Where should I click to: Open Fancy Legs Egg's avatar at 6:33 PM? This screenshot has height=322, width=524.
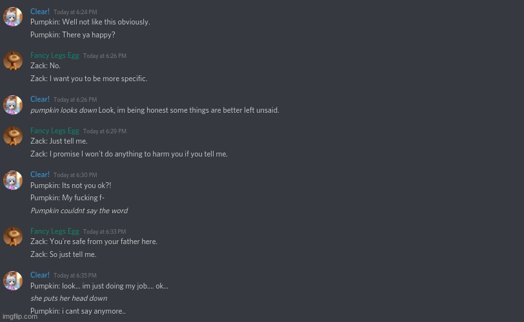(13, 236)
